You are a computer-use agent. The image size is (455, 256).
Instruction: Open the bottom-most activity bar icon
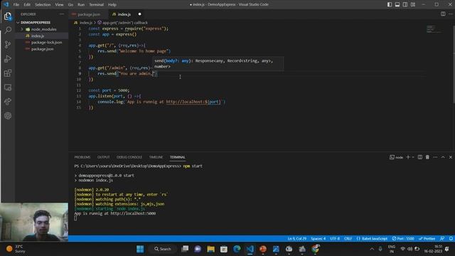(x=8, y=115)
